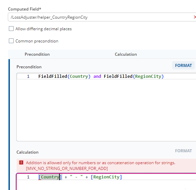Focus the Computed Field path input
The image size is (196, 190).
[100, 17]
